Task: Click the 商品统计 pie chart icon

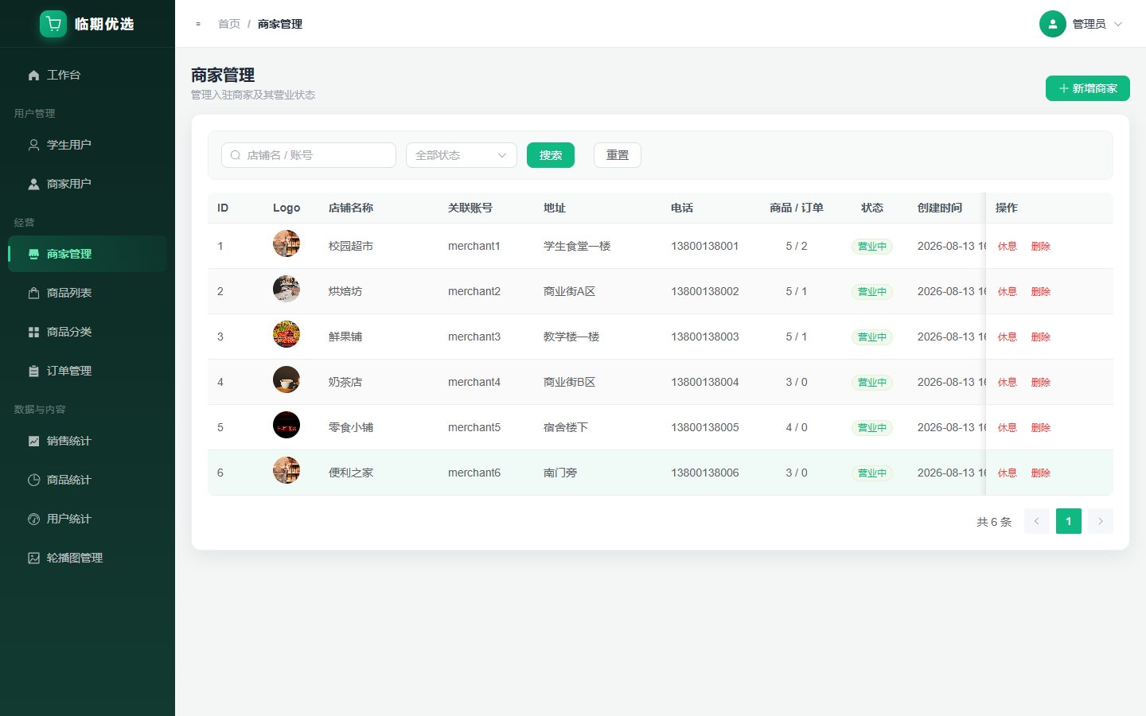Action: coord(33,480)
